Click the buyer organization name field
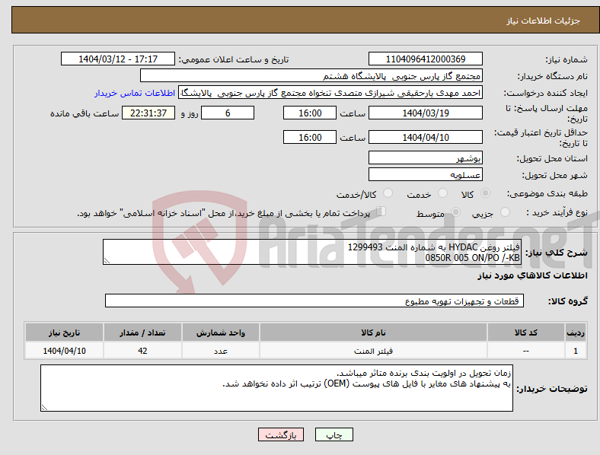The width and height of the screenshot is (600, 455). [x=311, y=75]
